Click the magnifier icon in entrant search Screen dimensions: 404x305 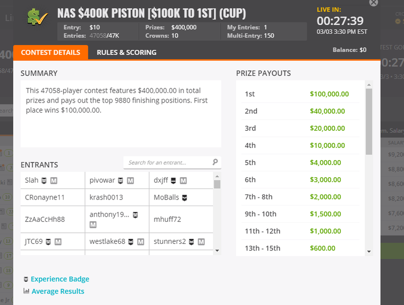tap(215, 162)
